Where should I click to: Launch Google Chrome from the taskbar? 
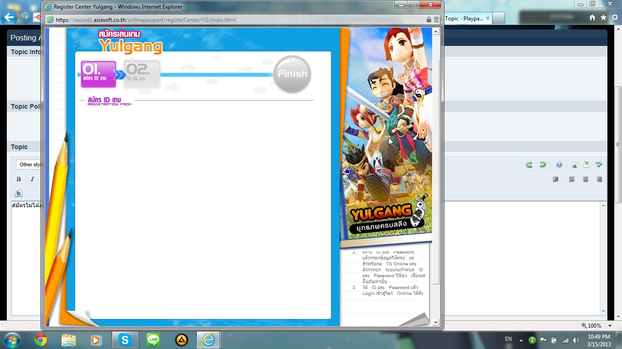coord(41,340)
